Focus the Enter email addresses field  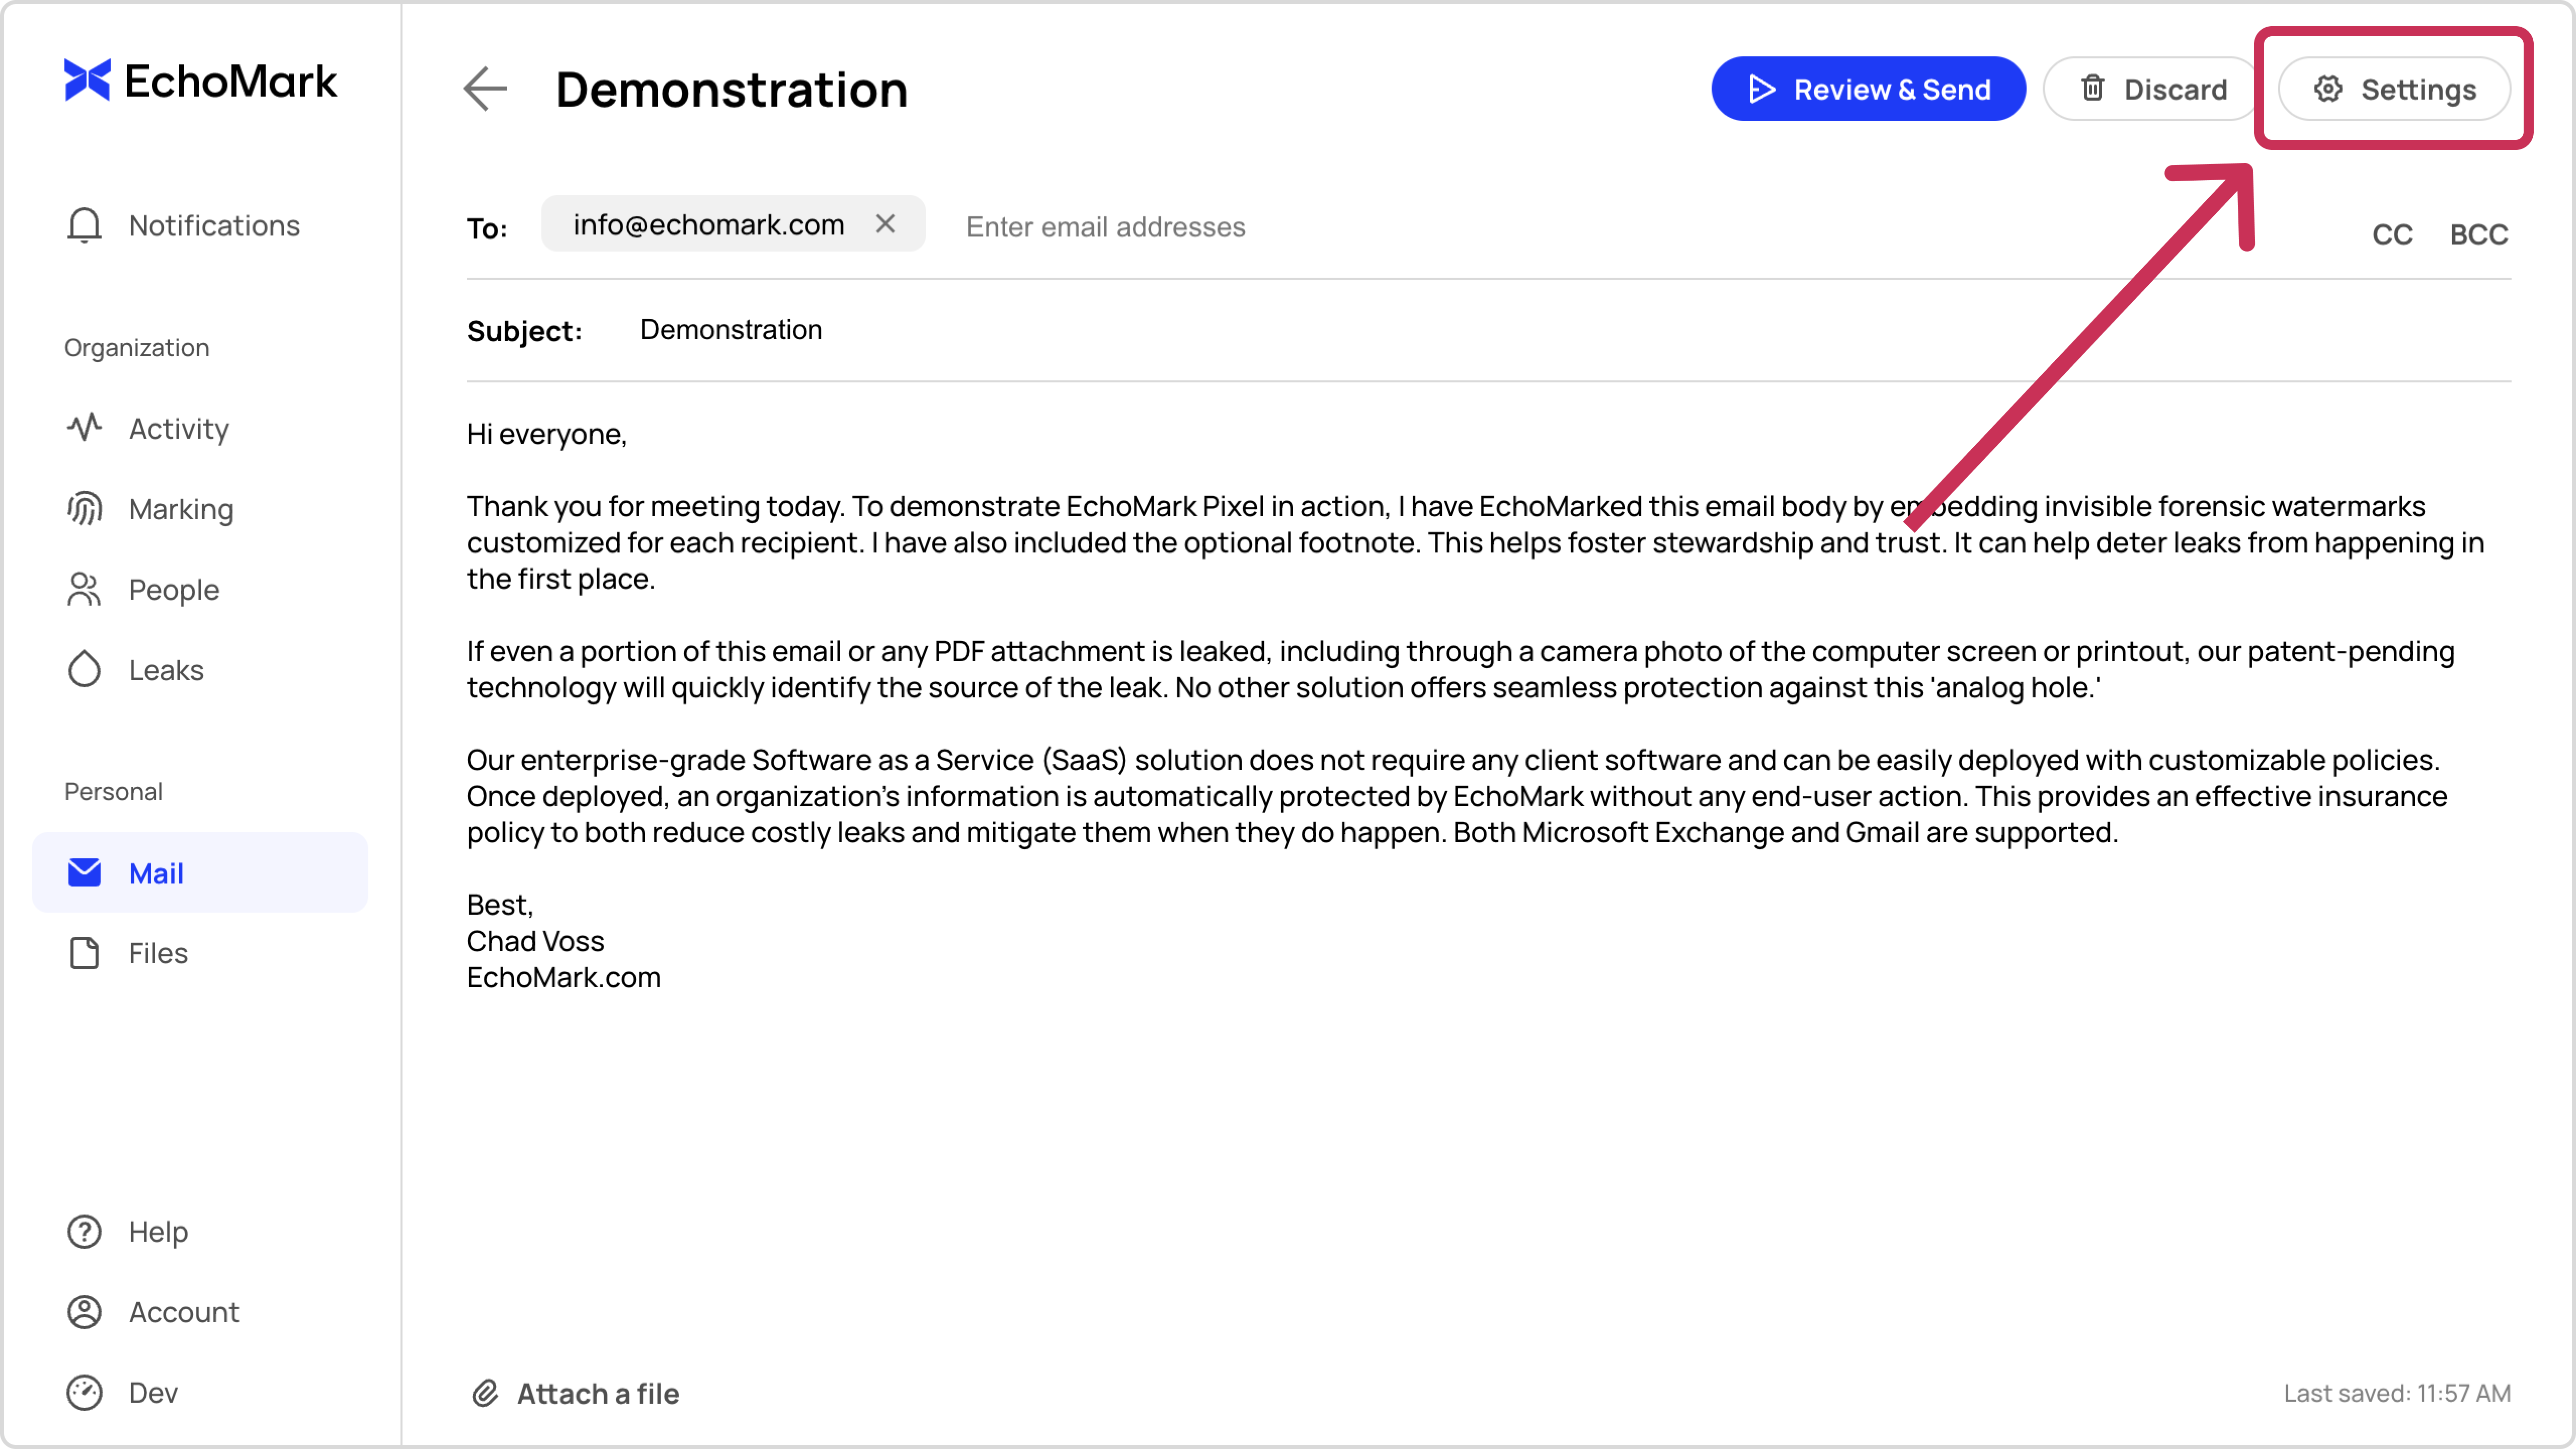coord(1105,227)
